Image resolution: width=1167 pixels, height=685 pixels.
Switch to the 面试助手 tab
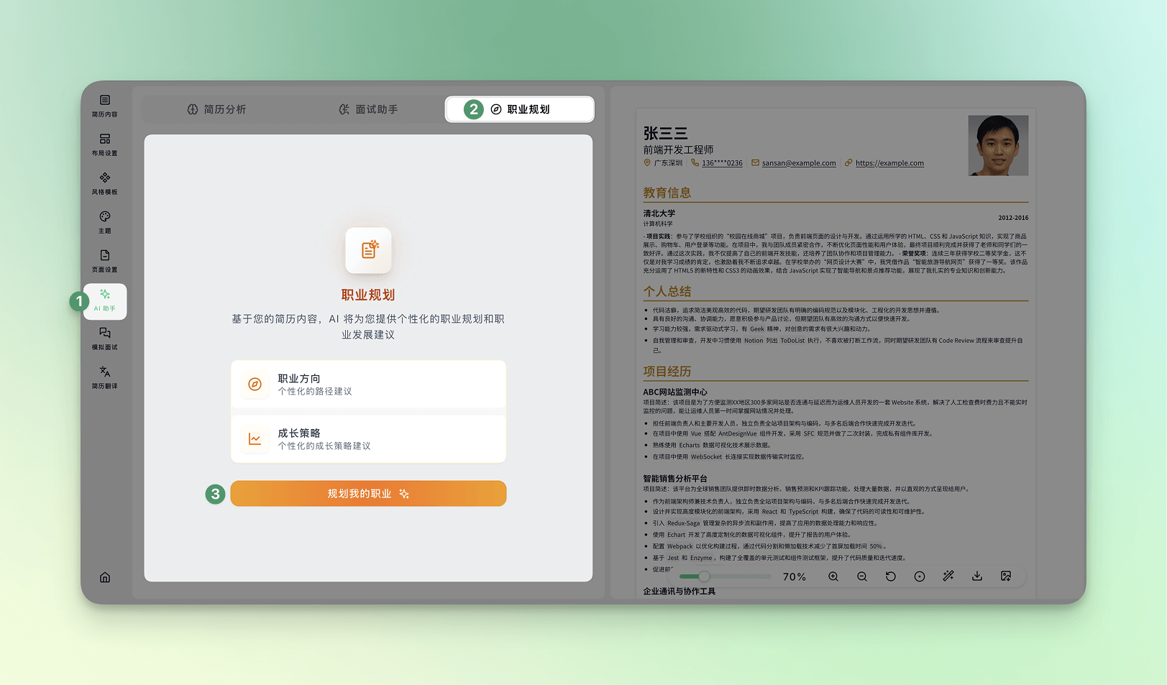click(368, 109)
